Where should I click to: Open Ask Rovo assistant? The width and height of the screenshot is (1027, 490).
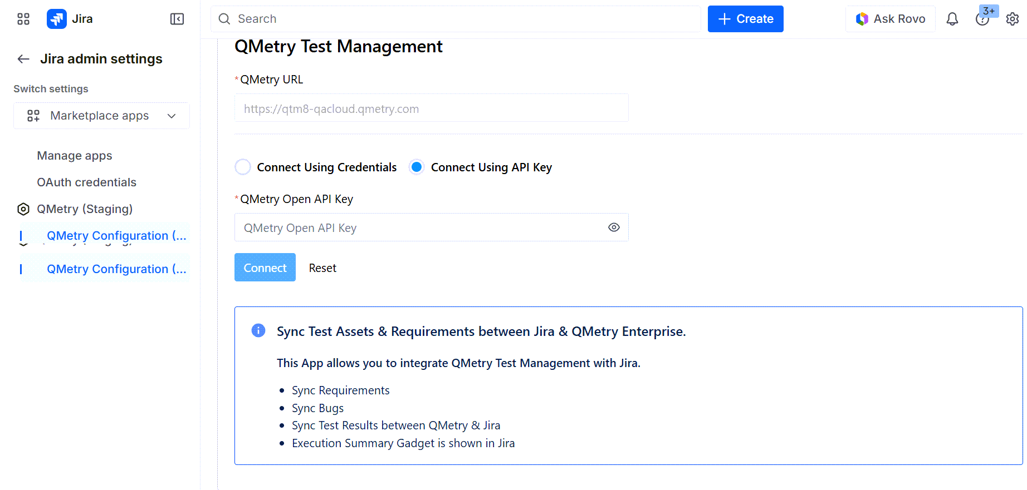(890, 19)
